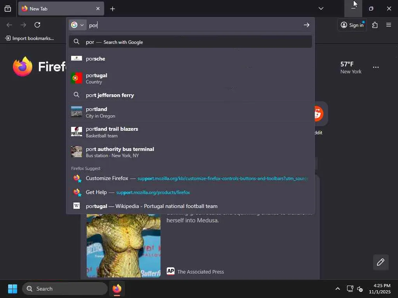Open the Reddit shortcut tile
The width and height of the screenshot is (398, 298).
[x=320, y=113]
